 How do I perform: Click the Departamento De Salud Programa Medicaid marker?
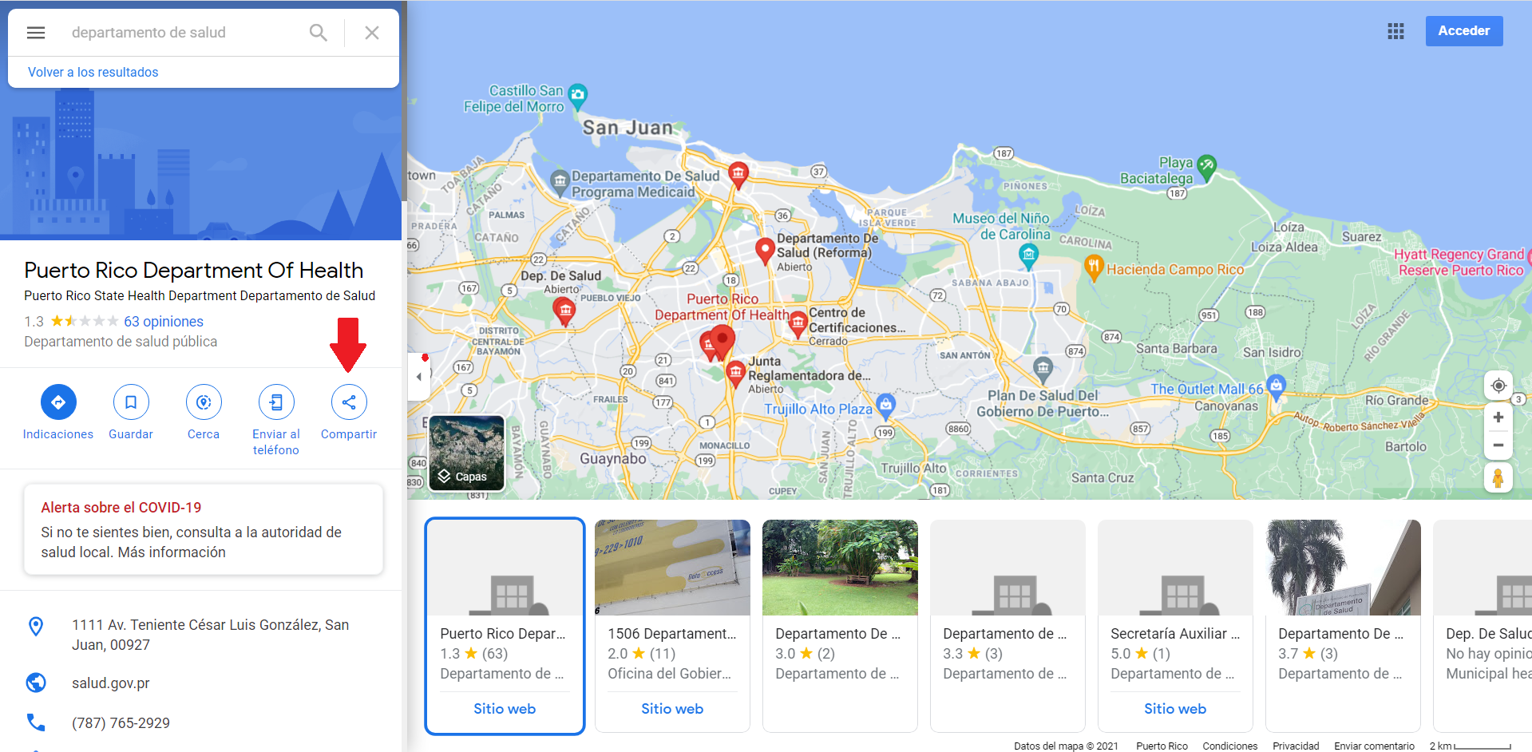(560, 183)
